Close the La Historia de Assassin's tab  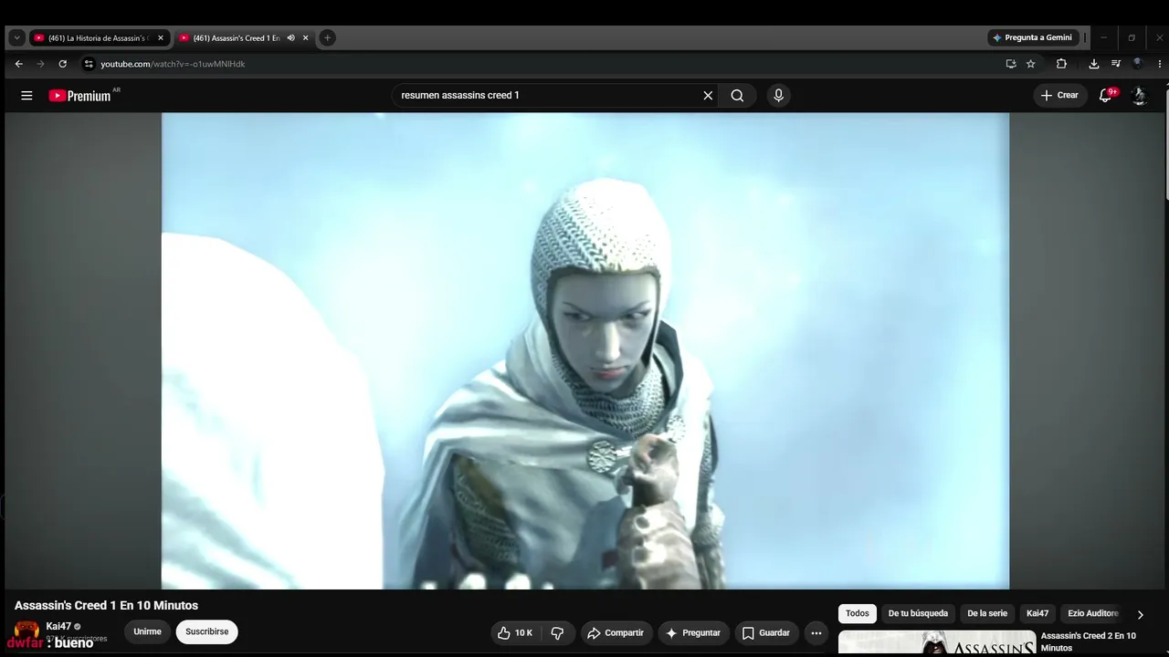[x=161, y=38]
